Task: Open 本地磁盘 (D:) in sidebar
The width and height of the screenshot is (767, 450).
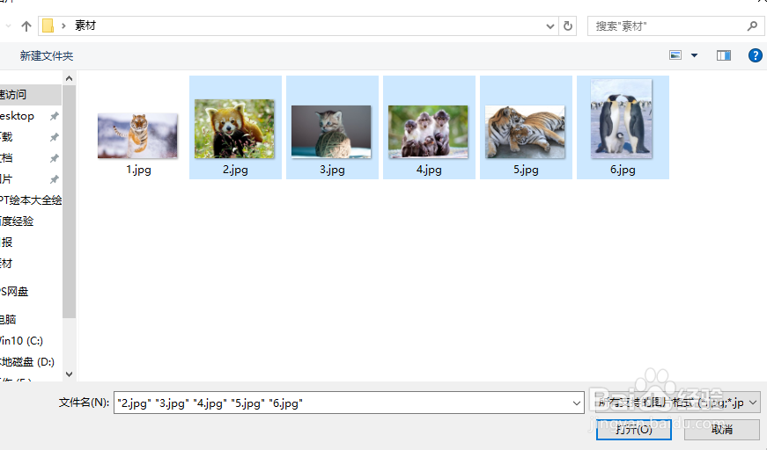Action: (27, 361)
